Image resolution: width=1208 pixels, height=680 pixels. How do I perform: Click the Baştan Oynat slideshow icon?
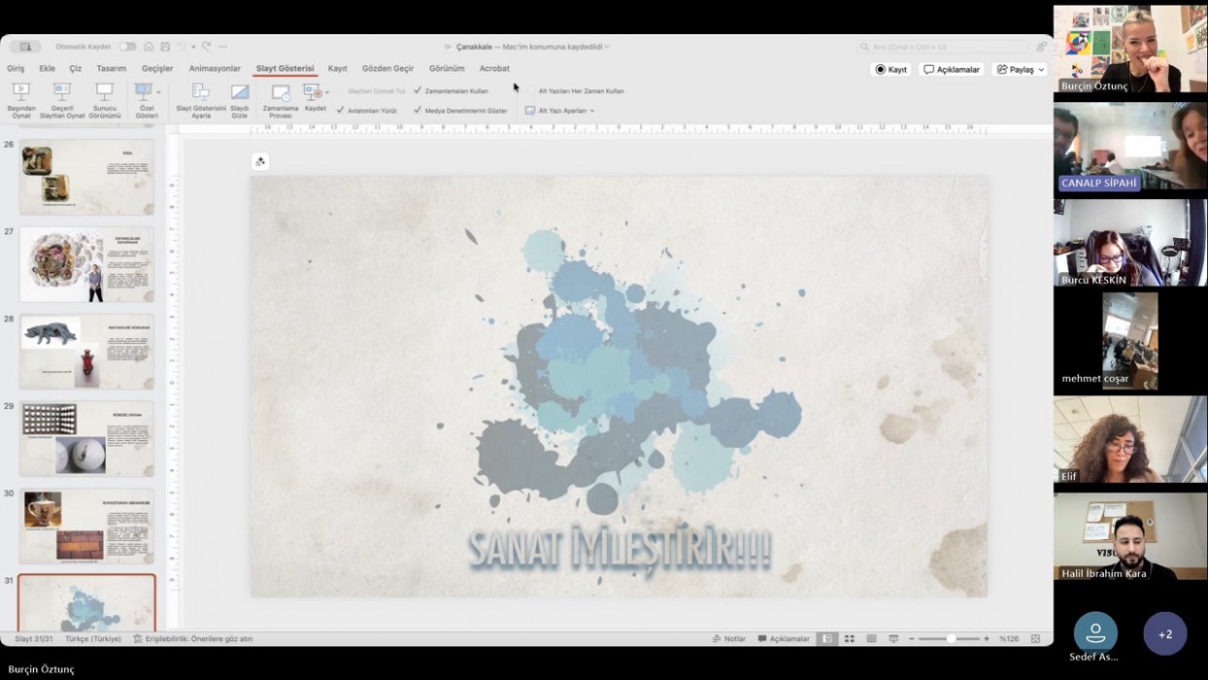(20, 92)
